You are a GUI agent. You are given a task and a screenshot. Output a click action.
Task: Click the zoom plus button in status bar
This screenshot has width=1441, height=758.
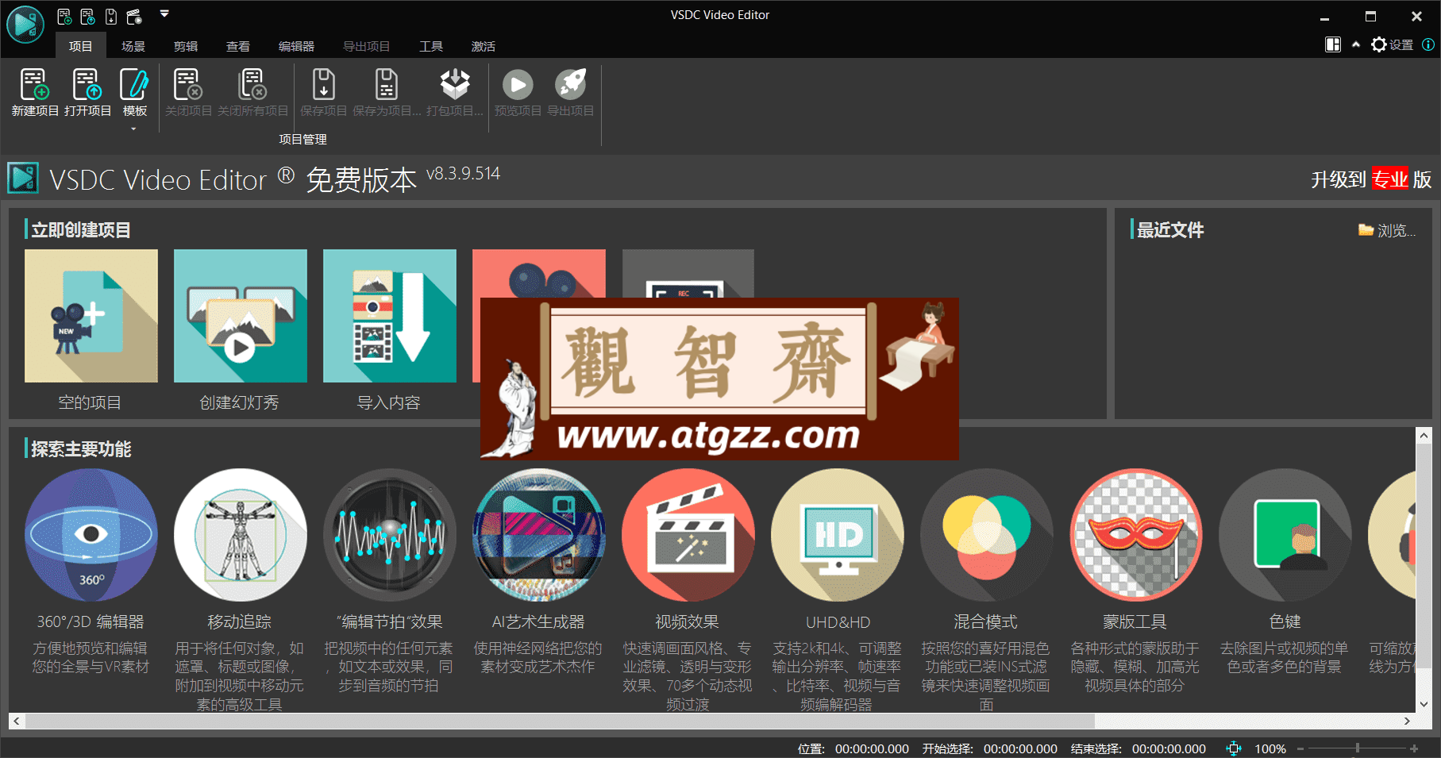tap(1414, 748)
